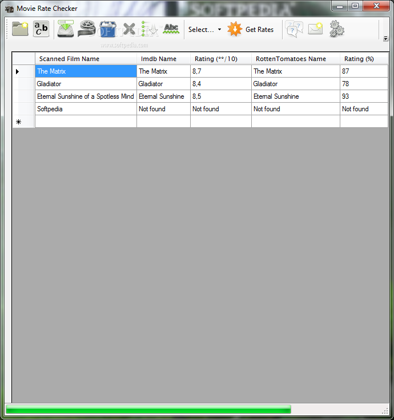Click the list sort down-arrow icon
The image size is (394, 420).
tap(149, 29)
